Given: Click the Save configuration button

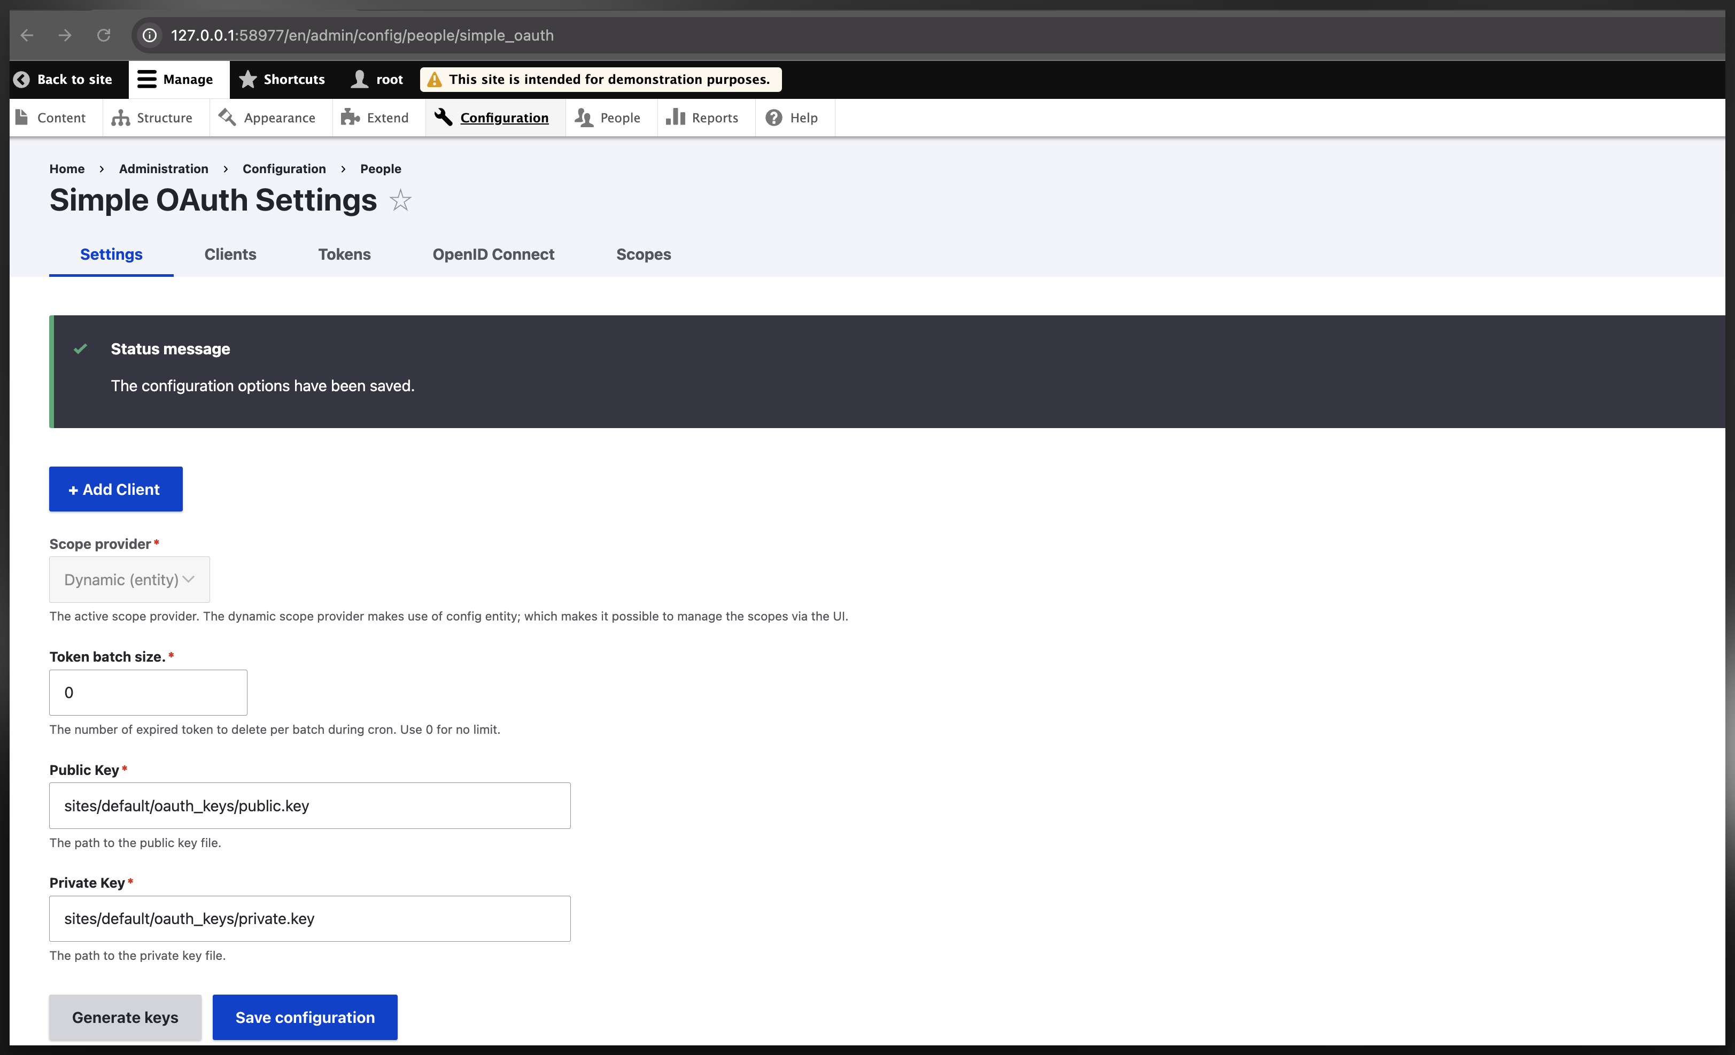Looking at the screenshot, I should tap(305, 1017).
